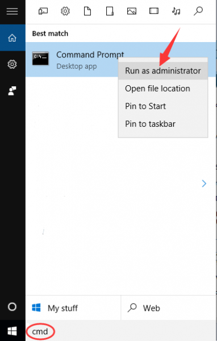Filter results by Photos picture icon
217x341 pixels.
(132, 11)
